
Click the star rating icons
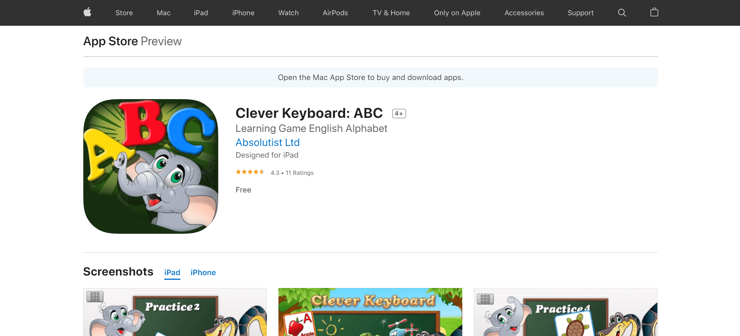250,172
